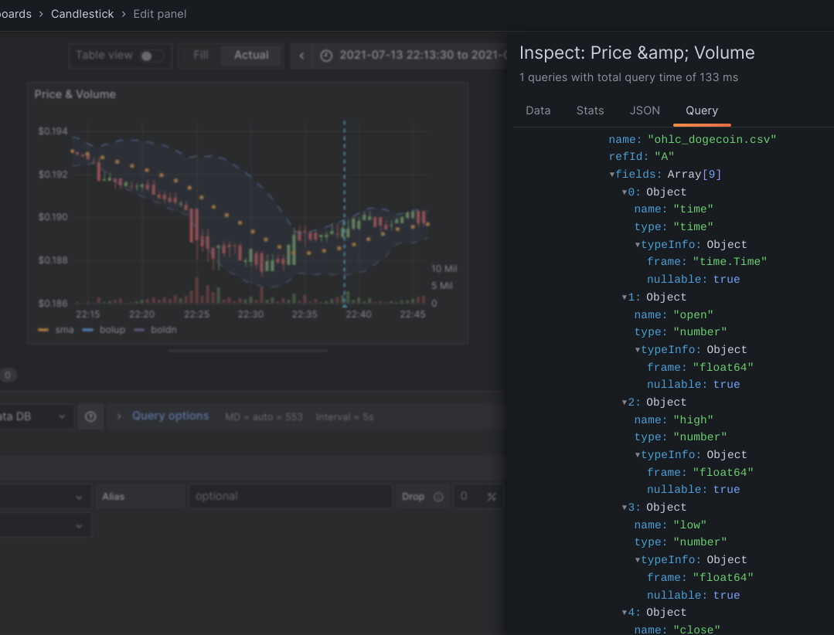Click the clock icon in time picker
This screenshot has height=635, width=834.
point(326,56)
